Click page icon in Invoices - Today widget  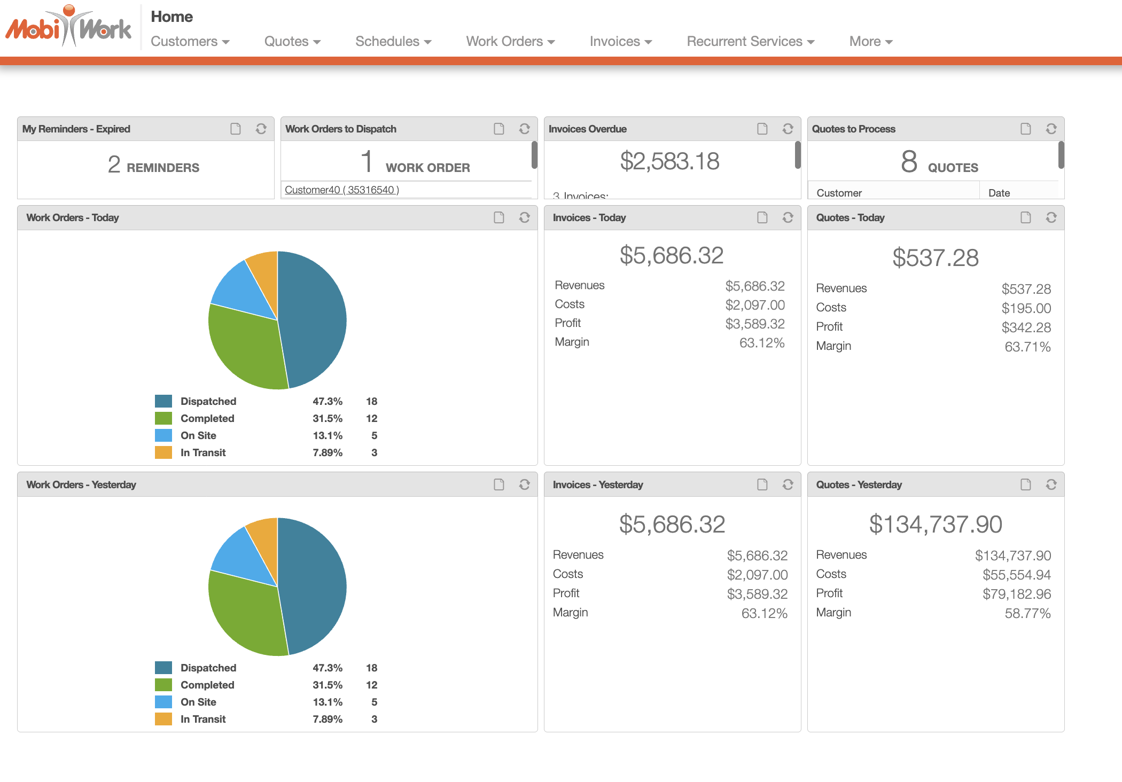pos(762,217)
